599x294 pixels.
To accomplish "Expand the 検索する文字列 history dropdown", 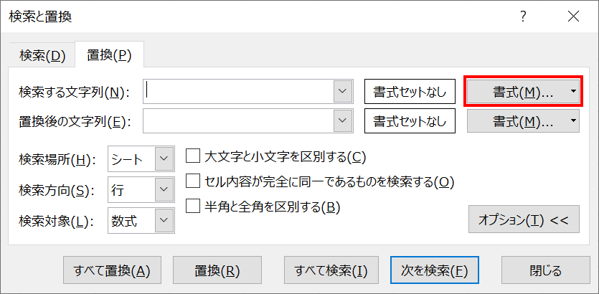I will point(343,91).
